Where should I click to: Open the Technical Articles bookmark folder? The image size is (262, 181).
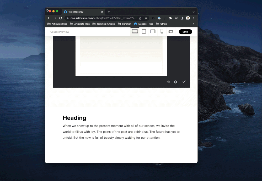pyautogui.click(x=104, y=24)
